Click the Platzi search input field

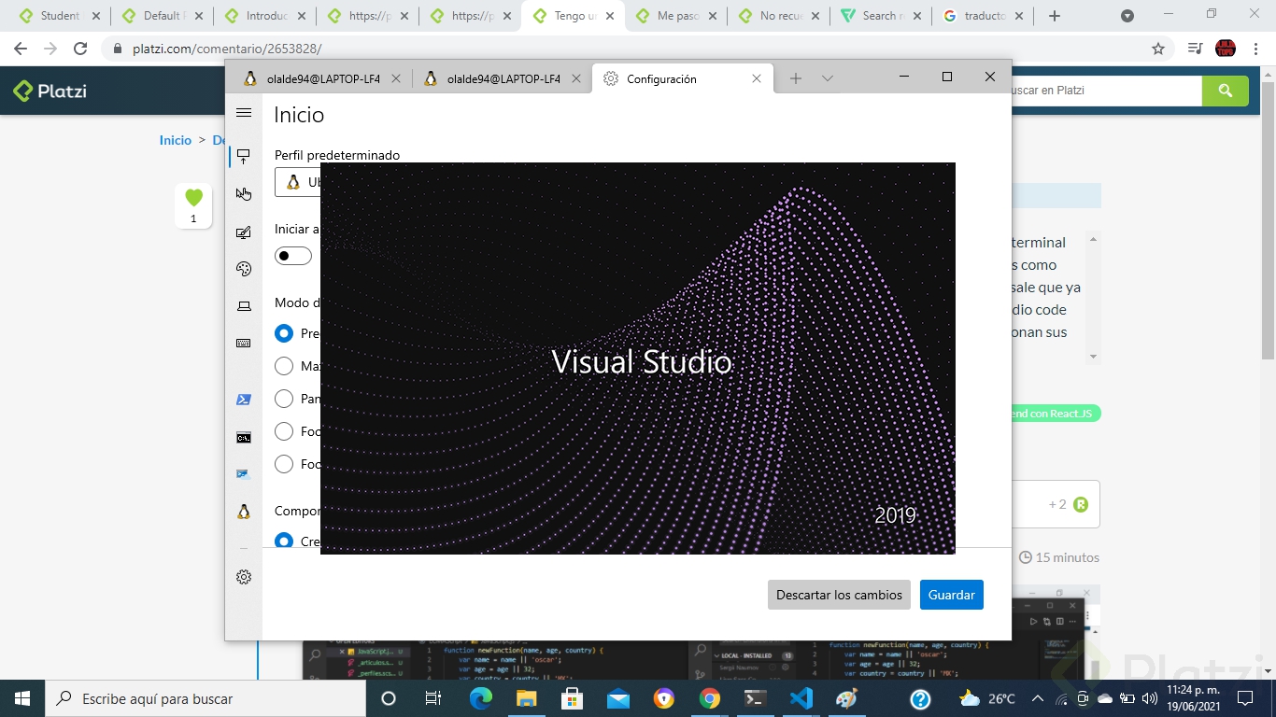pyautogui.click(x=1106, y=91)
